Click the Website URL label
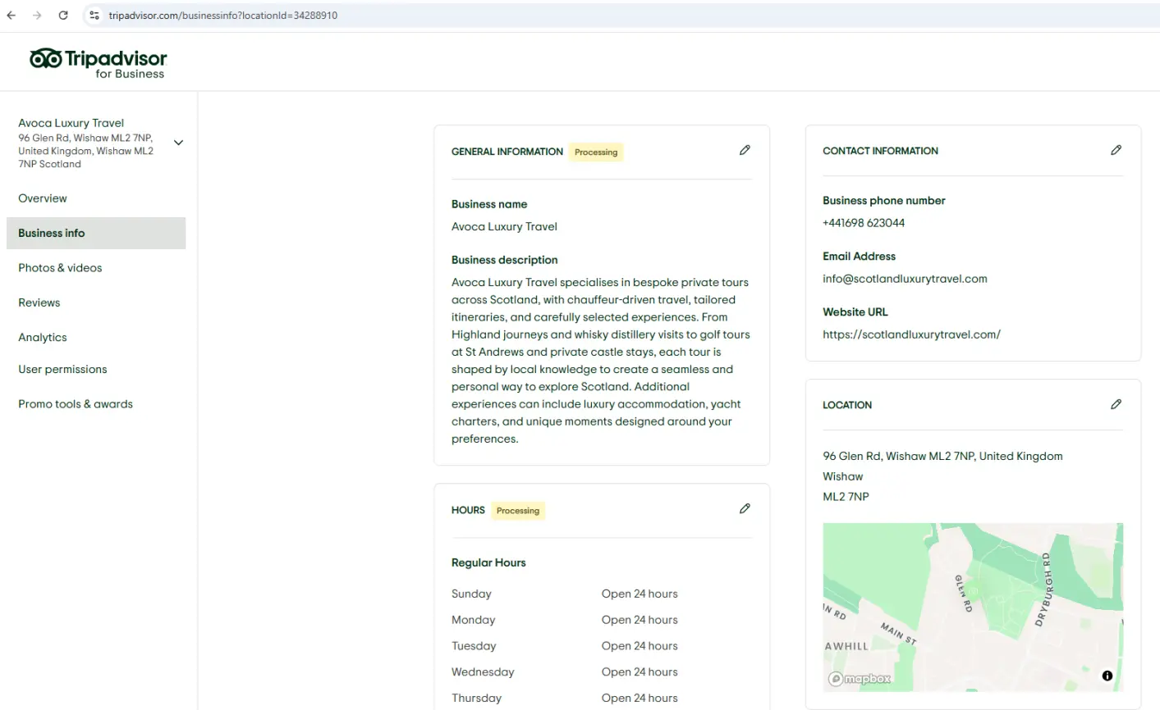This screenshot has height=710, width=1160. [x=855, y=312]
